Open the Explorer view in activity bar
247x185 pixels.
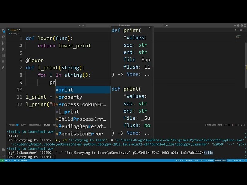click(3, 31)
